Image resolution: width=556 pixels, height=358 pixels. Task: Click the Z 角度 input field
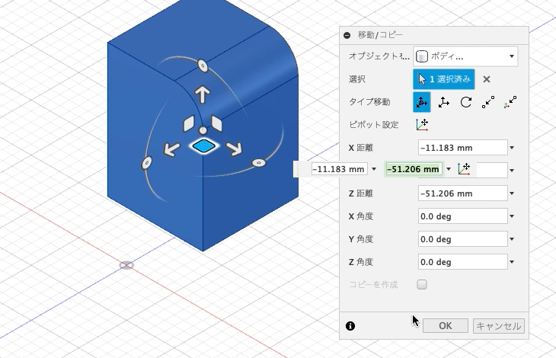(x=463, y=262)
